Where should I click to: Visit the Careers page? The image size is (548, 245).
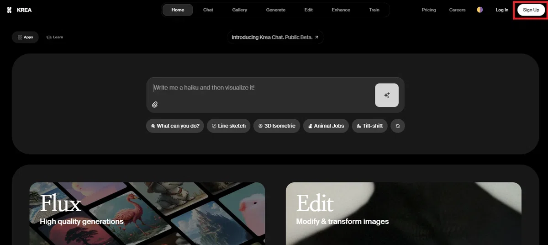coord(457,10)
